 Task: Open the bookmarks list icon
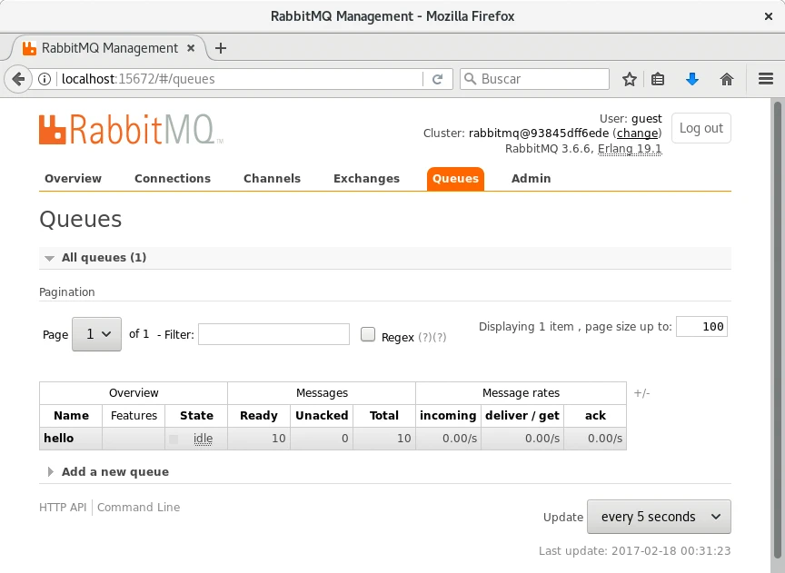coord(658,79)
